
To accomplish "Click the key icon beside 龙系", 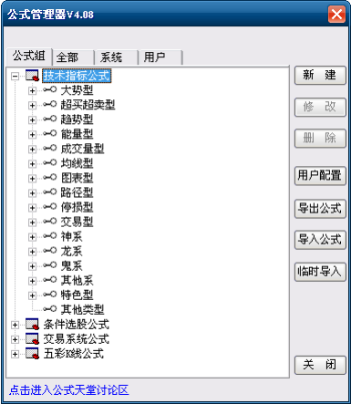I will [x=50, y=251].
